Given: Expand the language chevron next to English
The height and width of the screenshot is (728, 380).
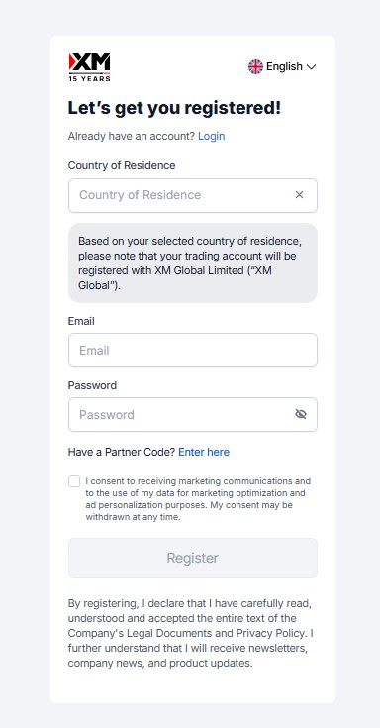Looking at the screenshot, I should pyautogui.click(x=312, y=67).
